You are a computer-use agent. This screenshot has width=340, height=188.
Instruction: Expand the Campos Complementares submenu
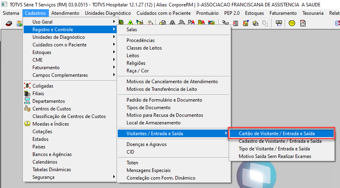tap(70, 75)
